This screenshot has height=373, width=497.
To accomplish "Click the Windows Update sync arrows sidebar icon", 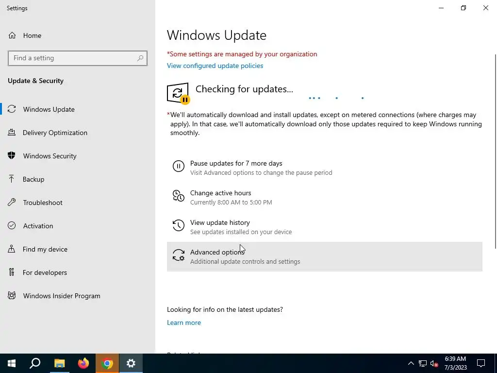I will click(x=12, y=109).
